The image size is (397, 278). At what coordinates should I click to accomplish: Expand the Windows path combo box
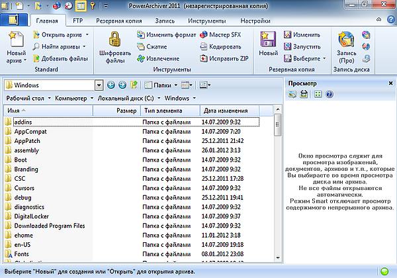point(98,85)
